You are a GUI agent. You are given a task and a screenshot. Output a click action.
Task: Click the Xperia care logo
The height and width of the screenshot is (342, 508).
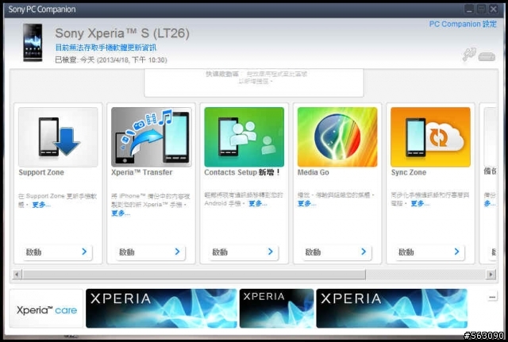[x=46, y=309]
